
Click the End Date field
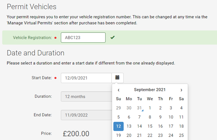[87, 115]
